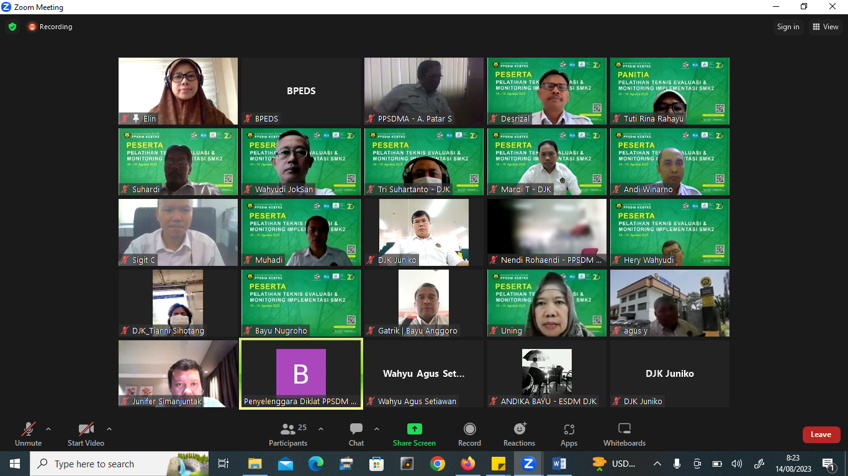Image resolution: width=848 pixels, height=476 pixels.
Task: Click the name label Sigit C
Action: (x=144, y=260)
